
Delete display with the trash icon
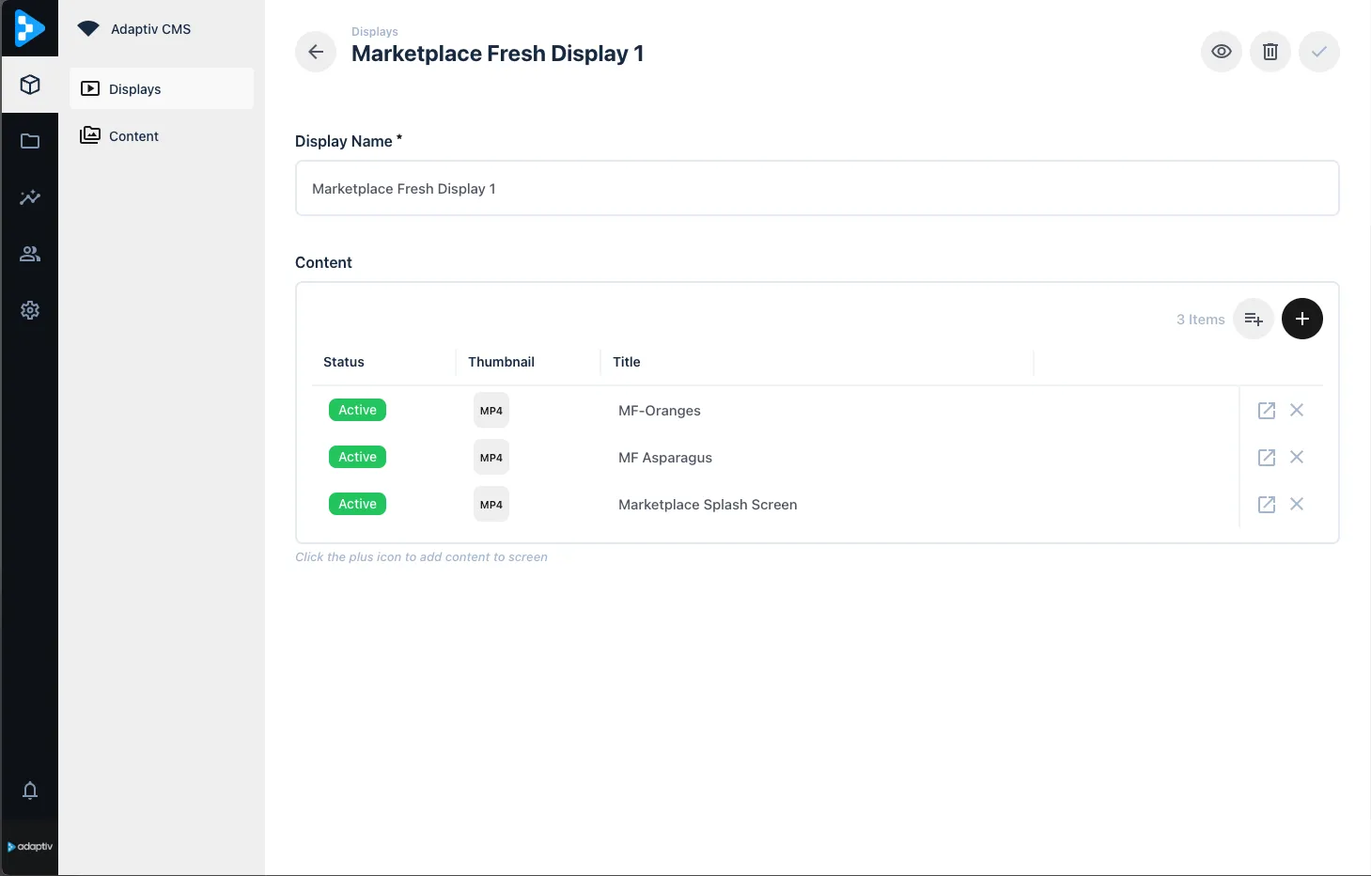1270,52
